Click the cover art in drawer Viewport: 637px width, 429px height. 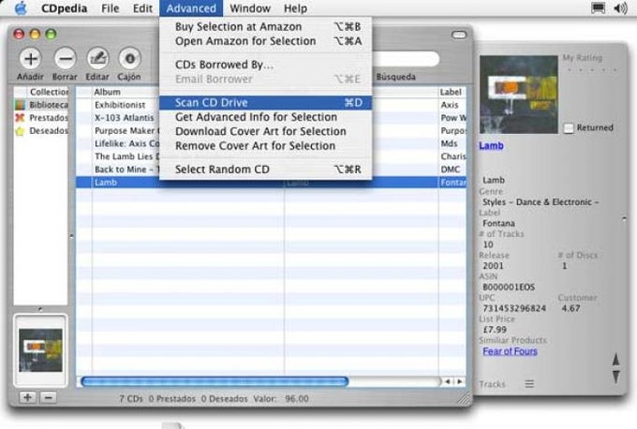point(519,95)
